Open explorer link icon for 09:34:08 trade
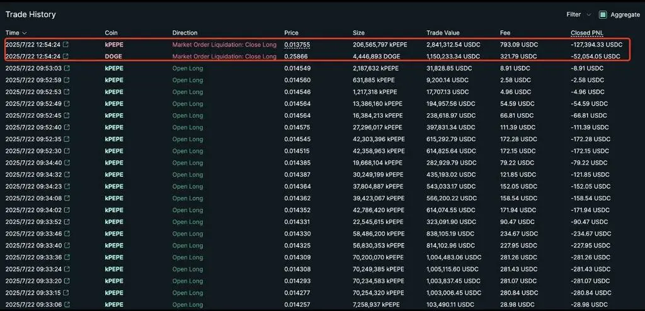 click(67, 198)
